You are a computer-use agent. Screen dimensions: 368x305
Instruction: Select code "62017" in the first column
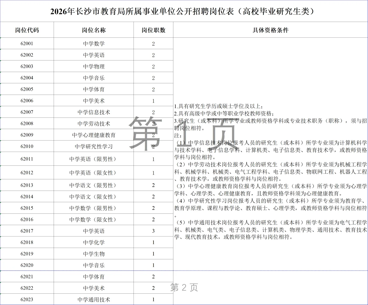[27, 231]
